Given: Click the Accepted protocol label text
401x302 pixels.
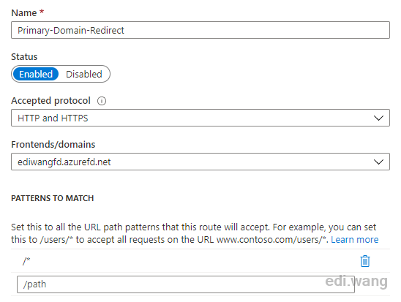Looking at the screenshot, I should coord(50,101).
